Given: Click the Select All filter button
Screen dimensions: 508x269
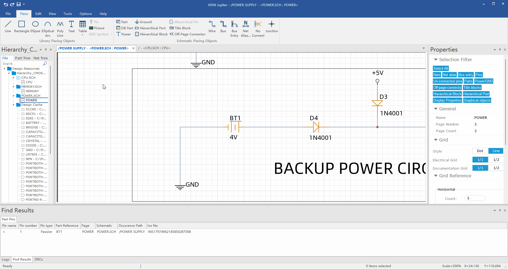Looking at the screenshot, I should [441, 69].
